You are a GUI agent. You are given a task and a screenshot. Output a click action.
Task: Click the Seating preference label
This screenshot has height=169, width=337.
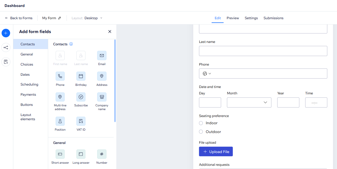point(214,116)
